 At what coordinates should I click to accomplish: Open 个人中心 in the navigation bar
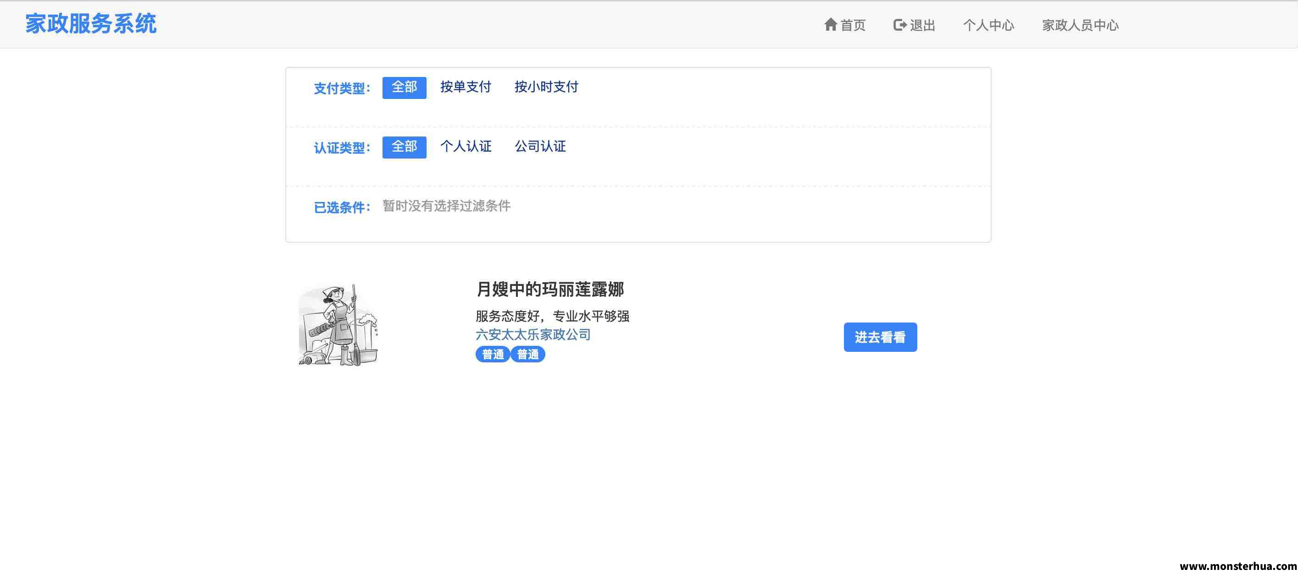click(x=988, y=25)
